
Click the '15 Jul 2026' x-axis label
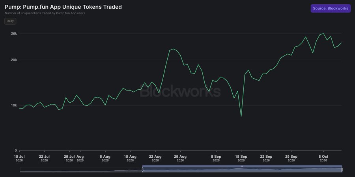pyautogui.click(x=19, y=158)
